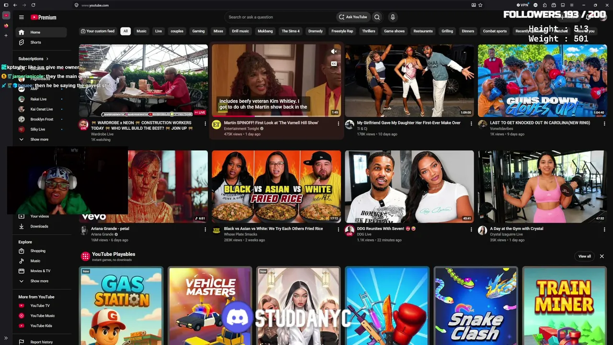Open the Train Miner playable game
The width and height of the screenshot is (613, 345).
pyautogui.click(x=565, y=306)
